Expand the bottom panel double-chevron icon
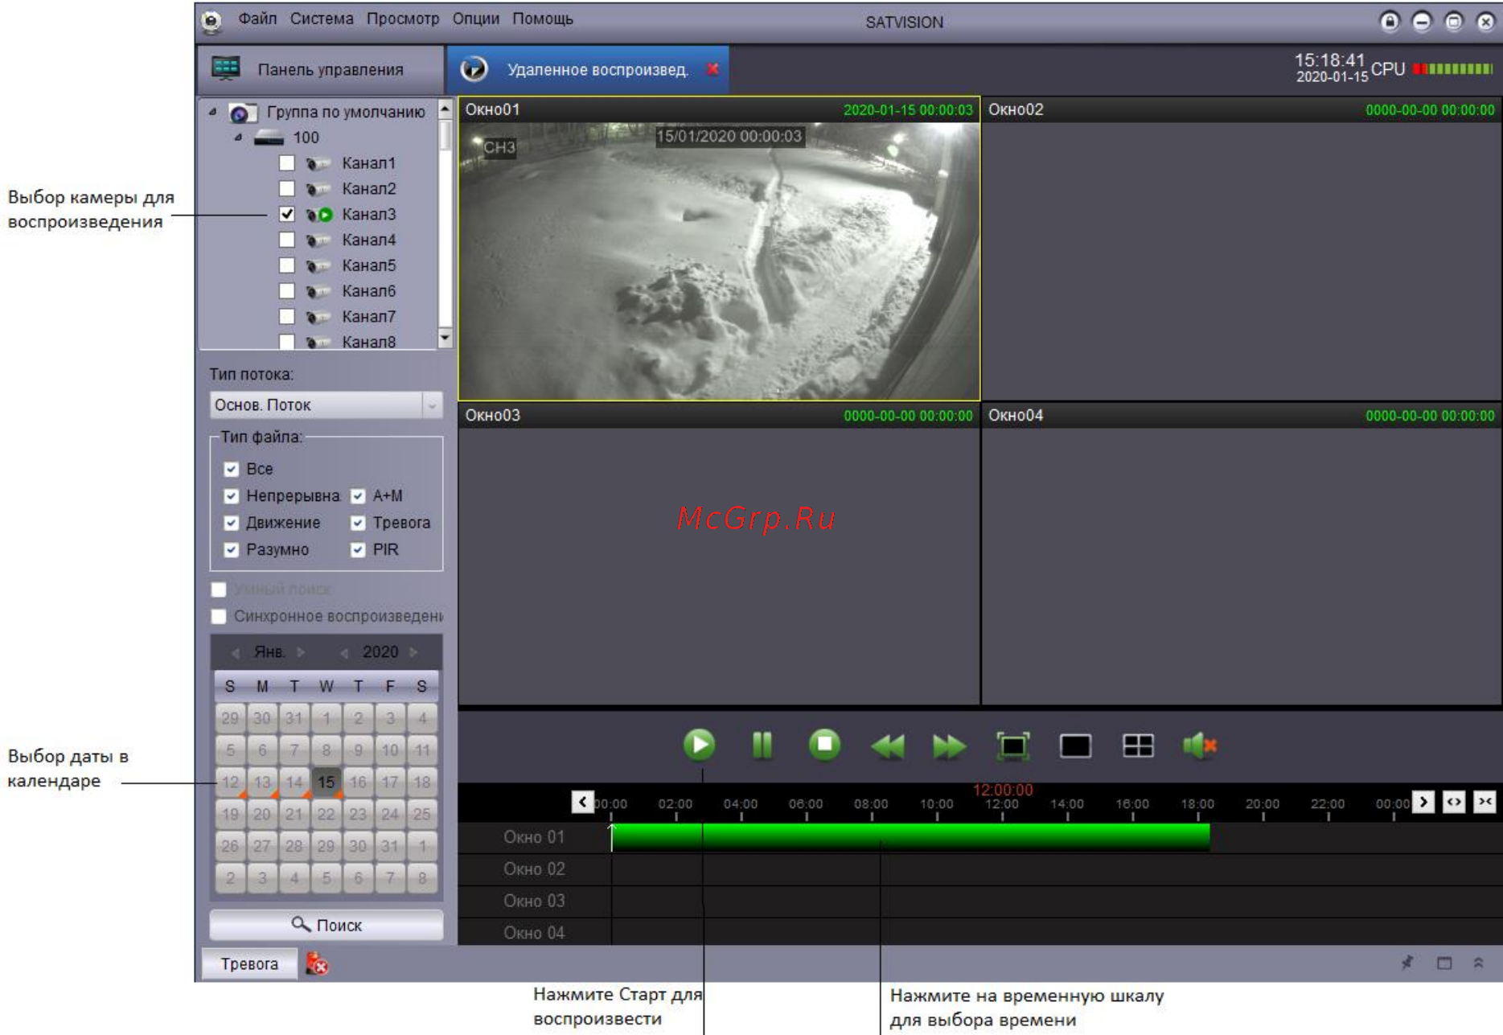This screenshot has height=1035, width=1503. click(1478, 963)
